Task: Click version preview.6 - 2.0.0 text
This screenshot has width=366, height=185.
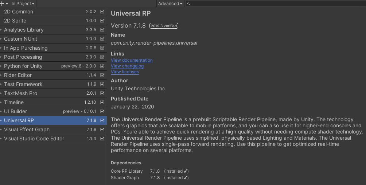Action: point(79,66)
